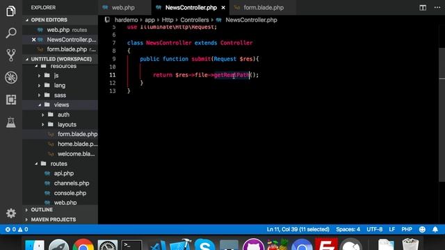Expand the Outline section
Viewport: 445px width, 250px height.
[60, 210]
